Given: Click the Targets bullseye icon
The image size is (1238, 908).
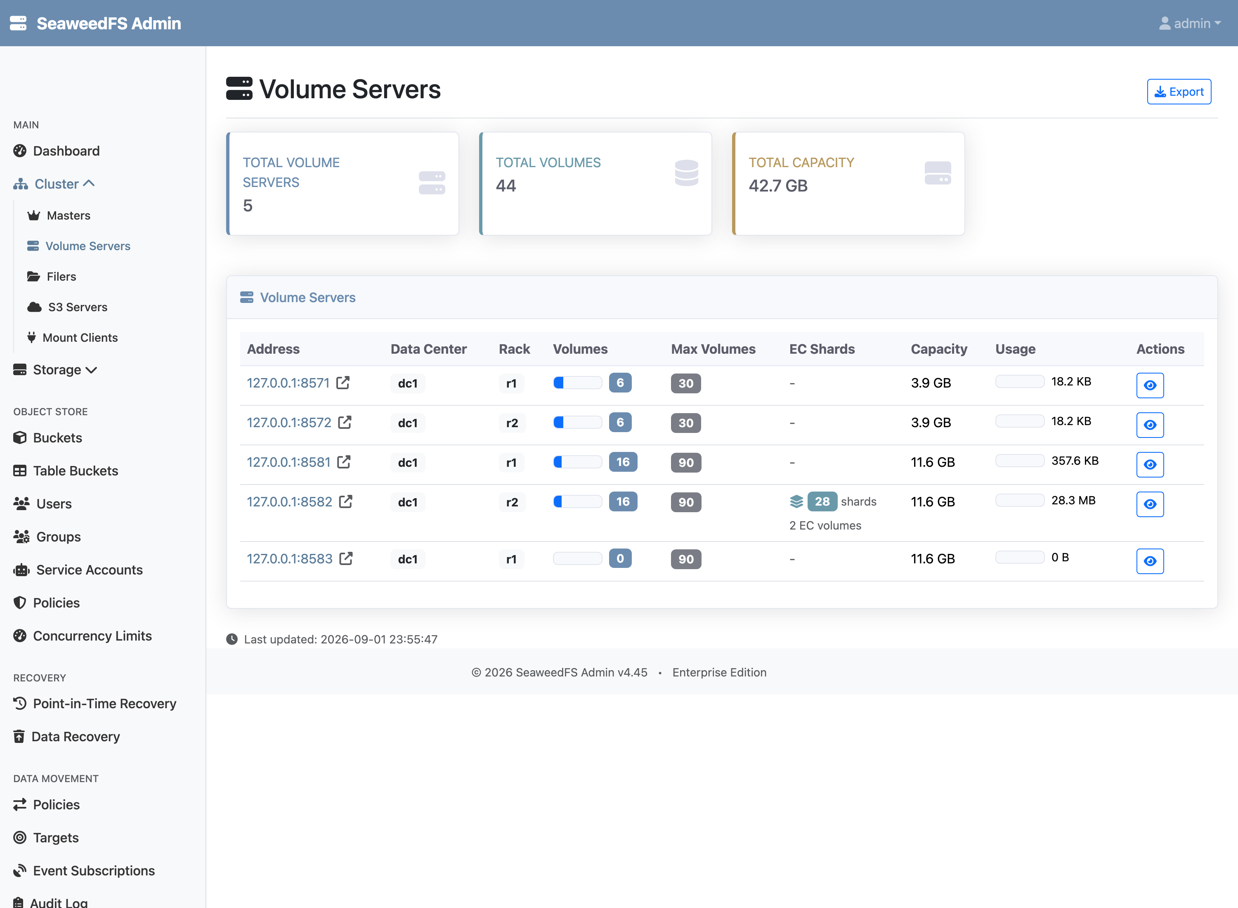Looking at the screenshot, I should [20, 837].
